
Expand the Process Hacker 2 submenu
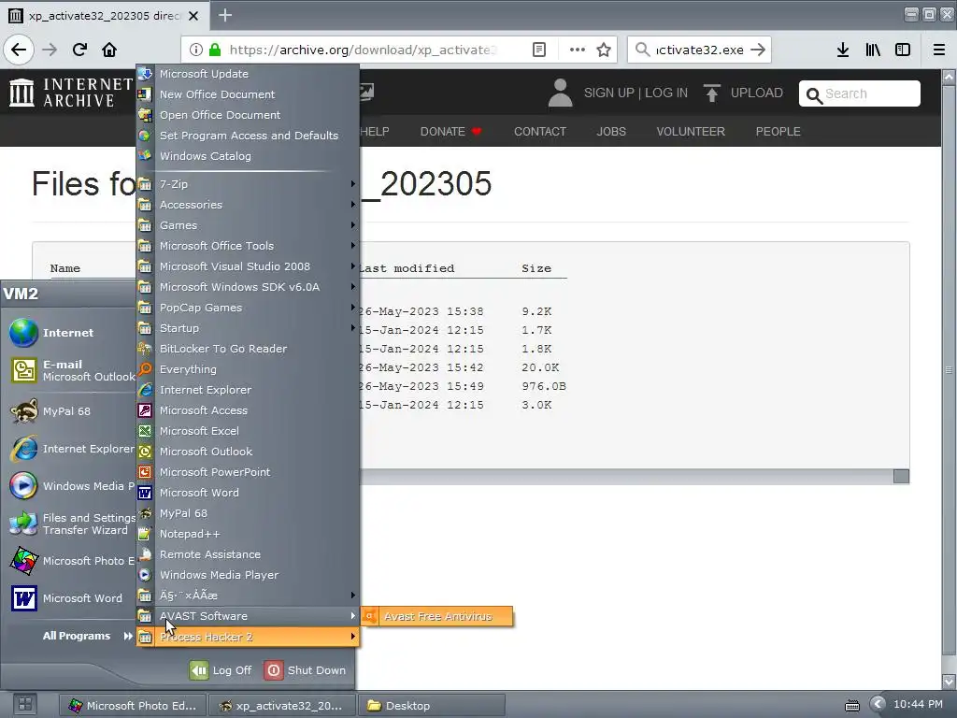pyautogui.click(x=247, y=637)
